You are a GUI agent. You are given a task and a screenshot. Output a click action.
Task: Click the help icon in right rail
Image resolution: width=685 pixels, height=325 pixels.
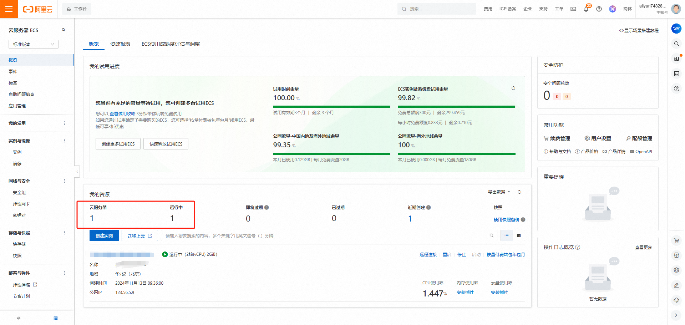click(676, 88)
